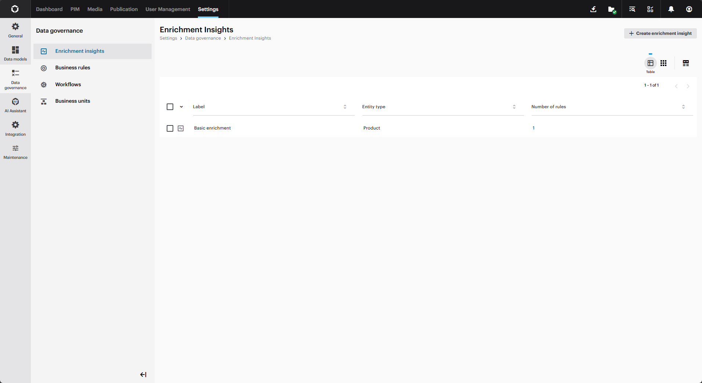Toggle the select-all checkbox in table header
The height and width of the screenshot is (383, 702).
tap(170, 107)
